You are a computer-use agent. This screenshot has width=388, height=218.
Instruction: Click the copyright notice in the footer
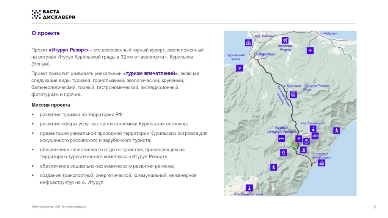(59, 207)
